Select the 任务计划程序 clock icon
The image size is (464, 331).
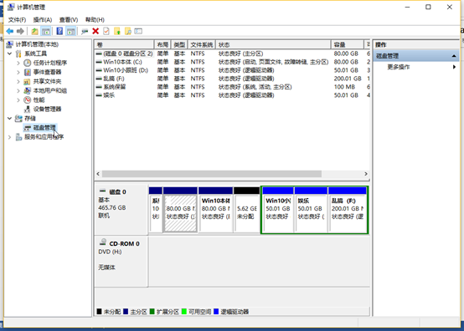[28, 63]
